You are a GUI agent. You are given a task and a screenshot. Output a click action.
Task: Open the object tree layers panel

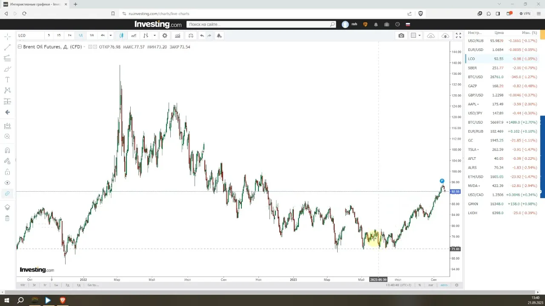(x=7, y=207)
